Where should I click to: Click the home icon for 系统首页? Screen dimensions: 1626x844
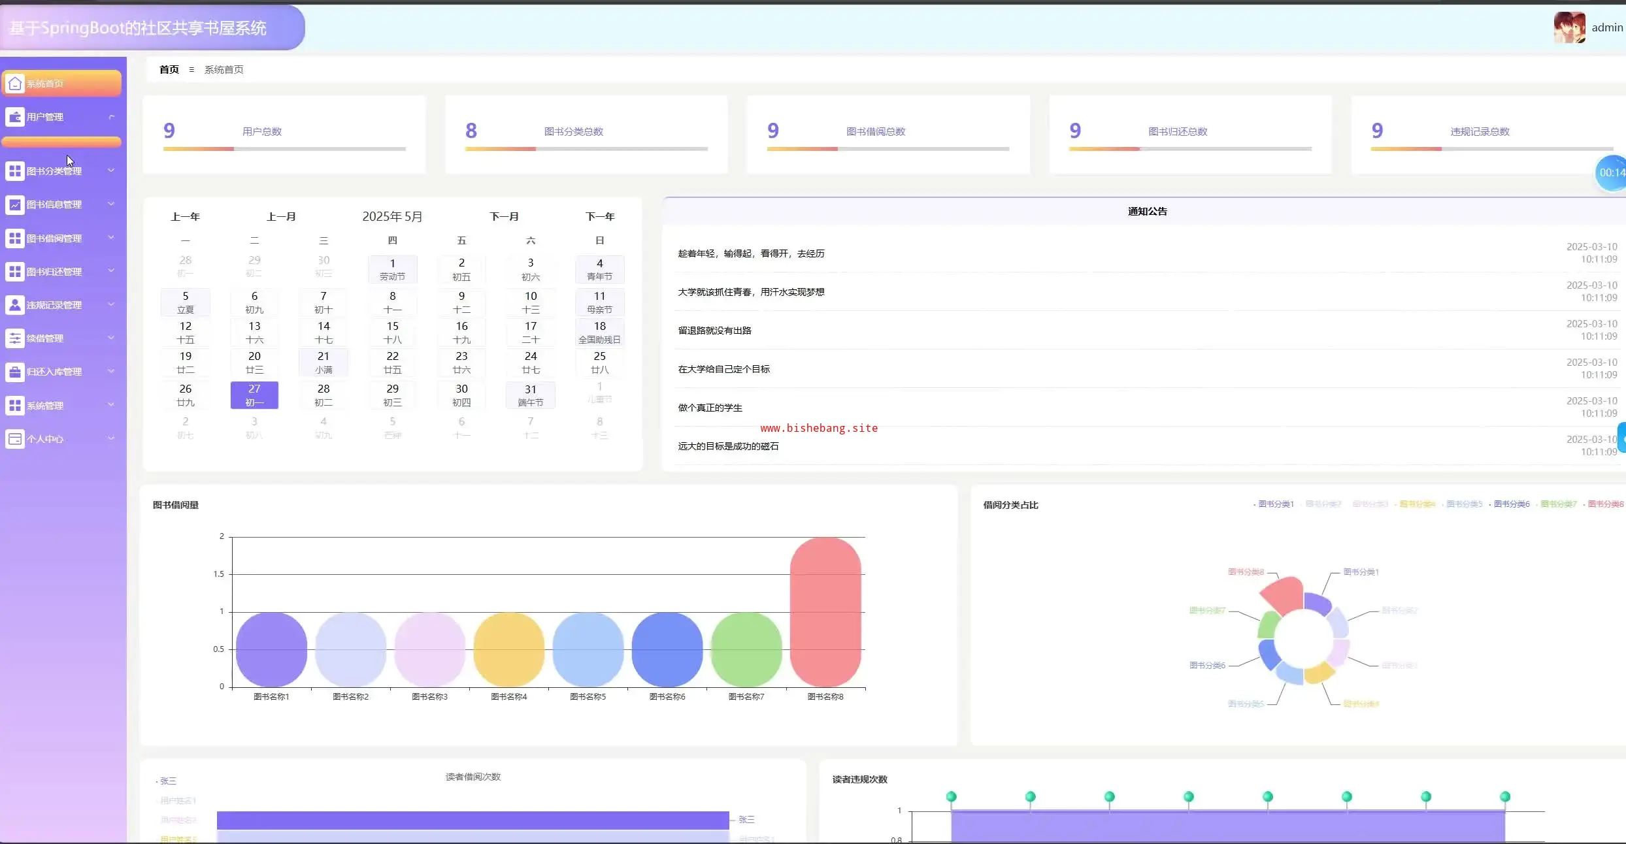pos(15,84)
